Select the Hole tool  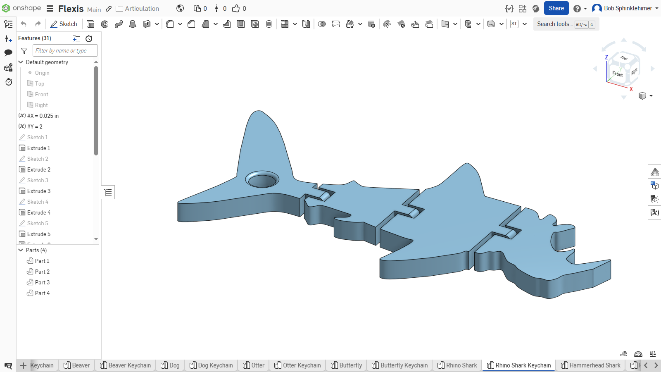point(255,24)
